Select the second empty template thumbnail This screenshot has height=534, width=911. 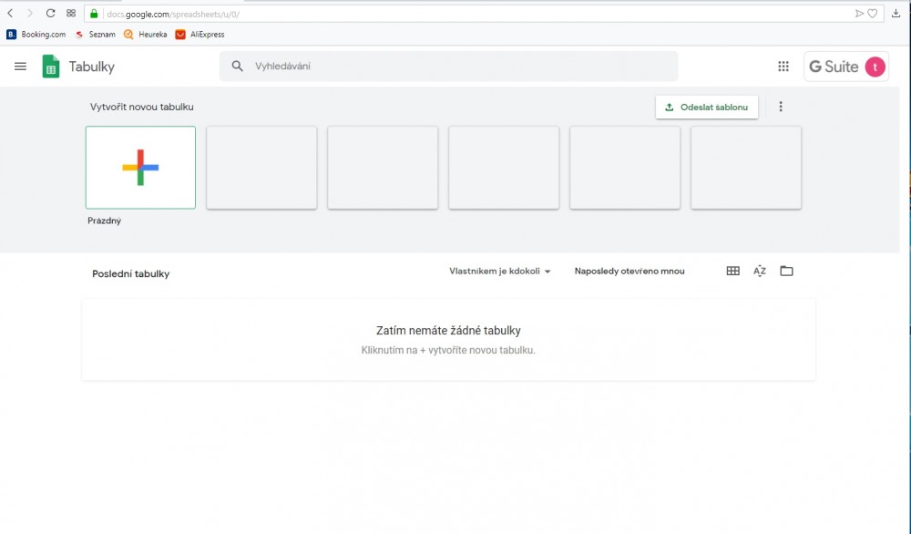tap(383, 168)
